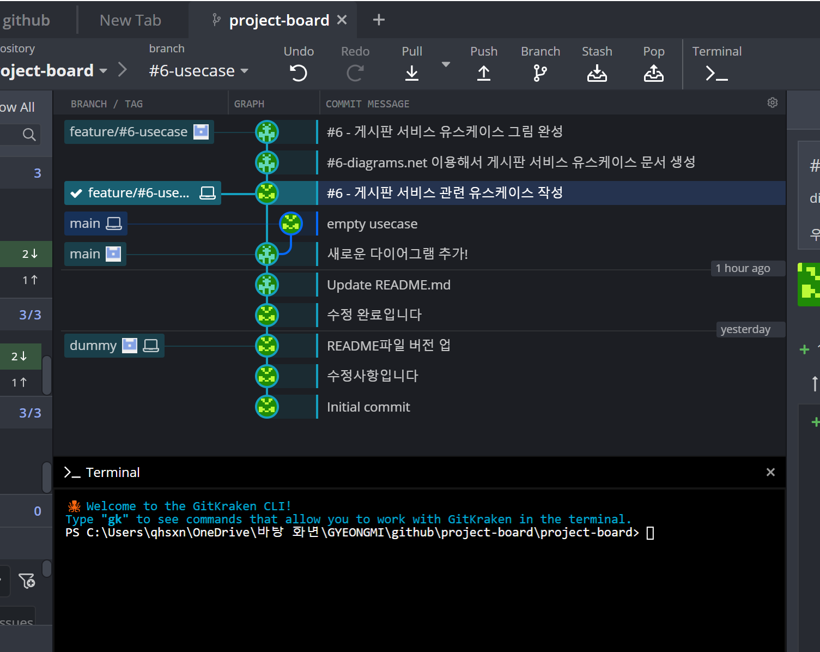Select the dummy branch label

[x=114, y=346]
